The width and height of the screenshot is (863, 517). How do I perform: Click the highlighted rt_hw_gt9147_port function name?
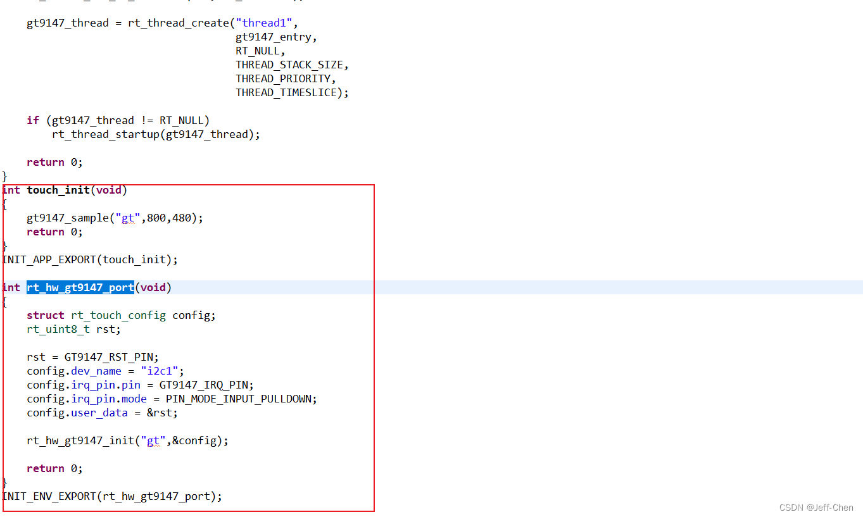(80, 287)
